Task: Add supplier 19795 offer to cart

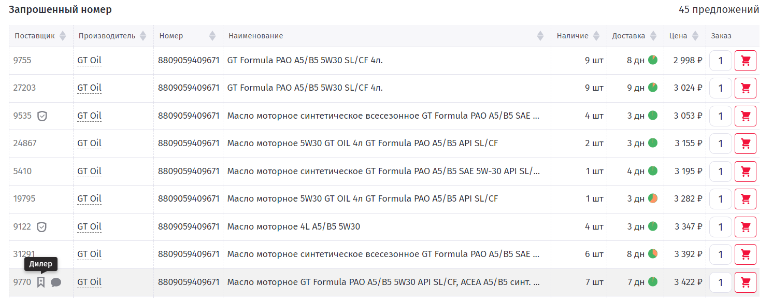Action: pos(746,199)
